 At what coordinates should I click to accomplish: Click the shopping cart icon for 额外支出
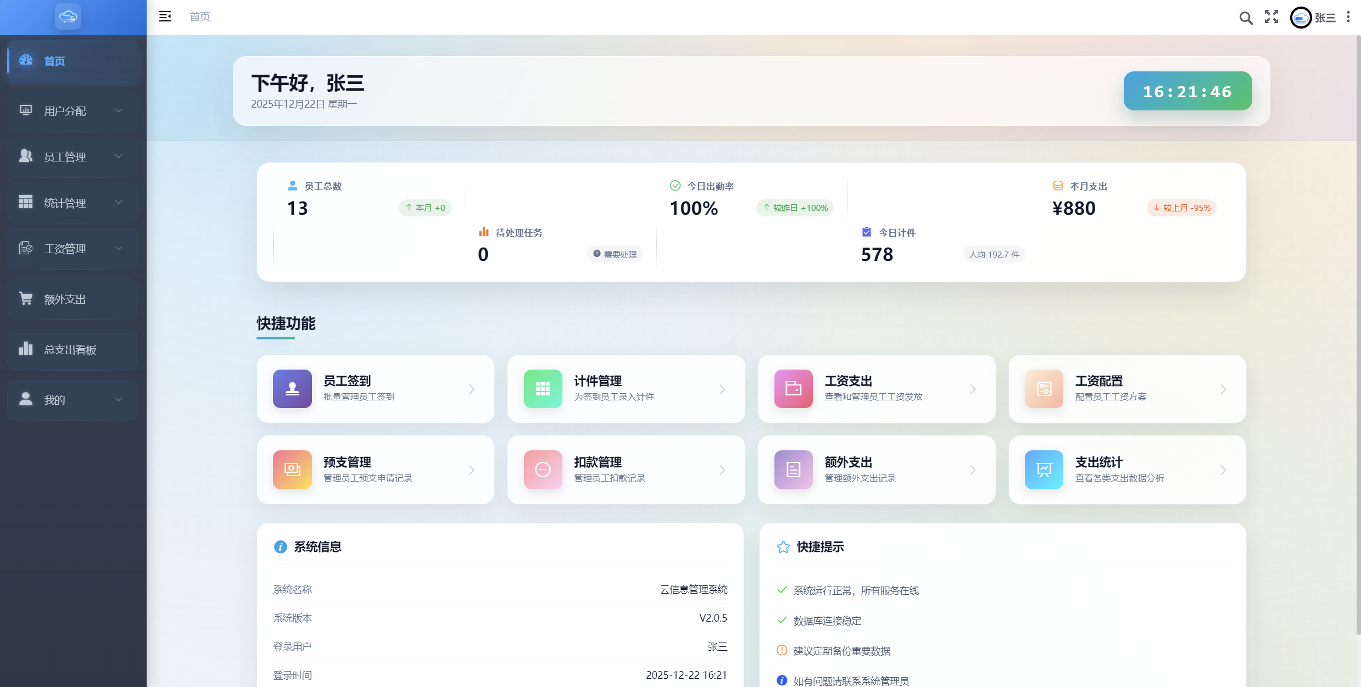coord(26,299)
